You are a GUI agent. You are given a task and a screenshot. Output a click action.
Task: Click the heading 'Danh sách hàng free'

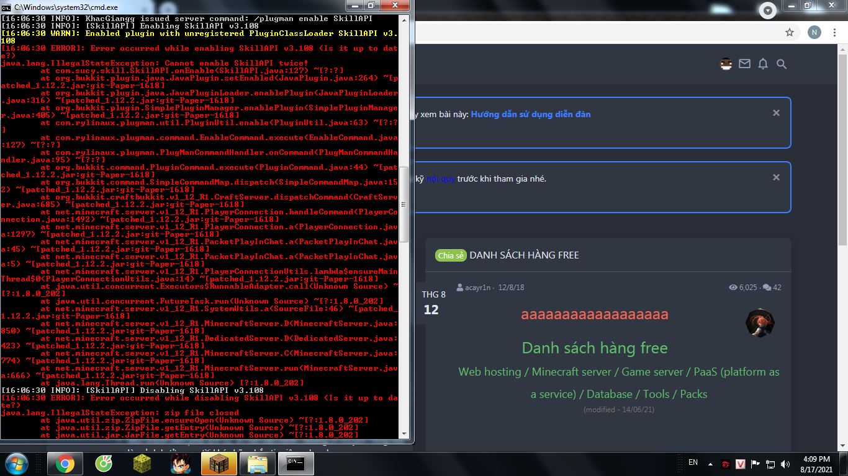[x=595, y=348]
